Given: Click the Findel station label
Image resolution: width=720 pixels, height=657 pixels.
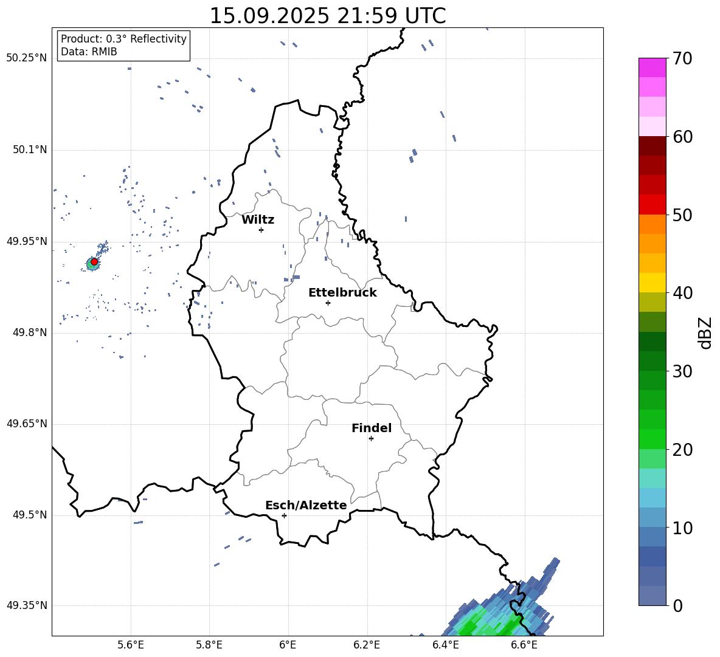Looking at the screenshot, I should pyautogui.click(x=372, y=428).
